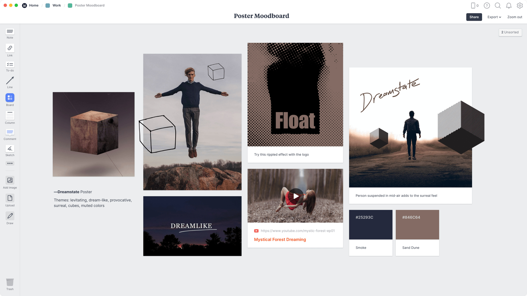Go to Home in the breadcrumb

click(34, 5)
